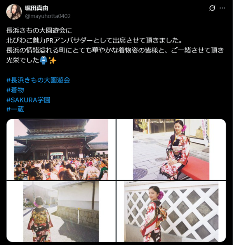
Task: Open hashtag #長浜きもの大園遊会
Action: point(38,80)
